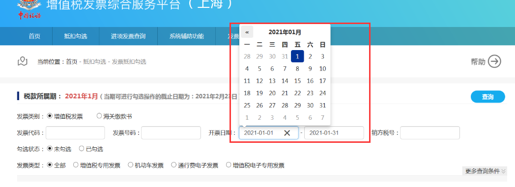Select 通行费电子发票 radio option

[x=174, y=165]
